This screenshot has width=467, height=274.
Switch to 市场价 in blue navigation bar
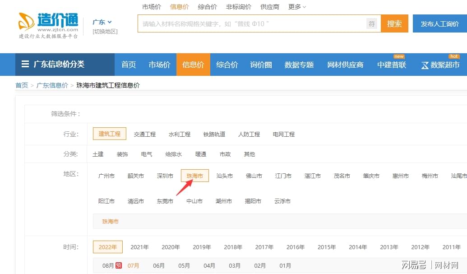click(x=159, y=65)
